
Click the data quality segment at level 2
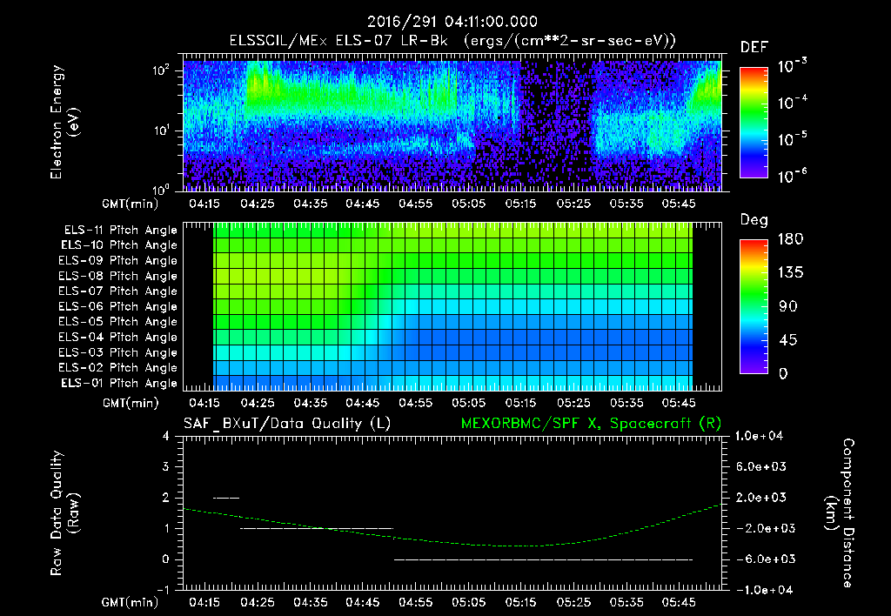226,498
